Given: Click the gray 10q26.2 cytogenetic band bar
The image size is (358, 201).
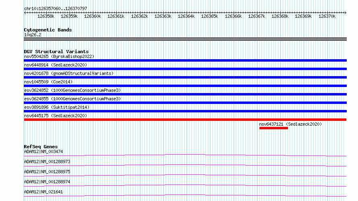Looking at the screenshot, I should 185,39.
